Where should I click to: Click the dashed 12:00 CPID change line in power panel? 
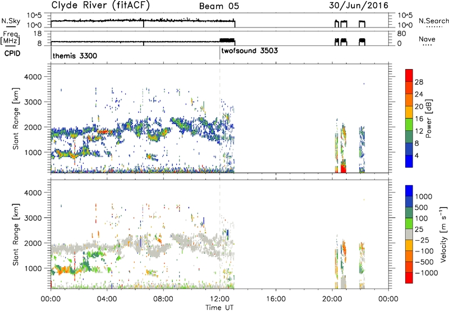point(219,118)
